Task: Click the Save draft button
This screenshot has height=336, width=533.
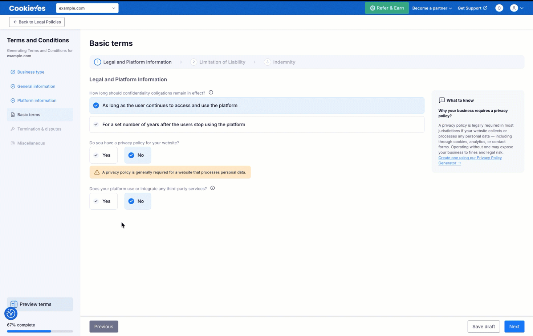Action: [484, 327]
